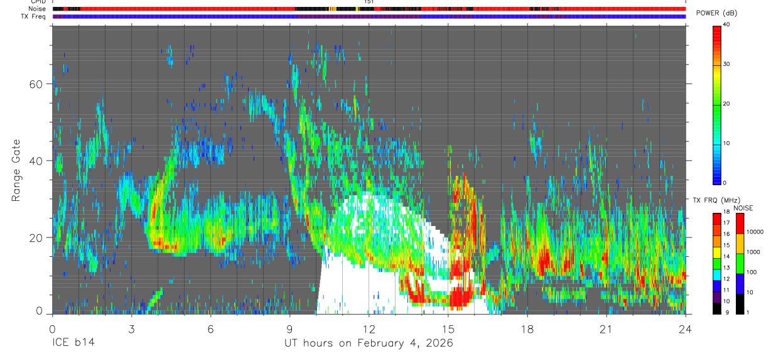The height and width of the screenshot is (356, 771).
Task: Click the Noise level strip above the plot
Action: (x=369, y=9)
